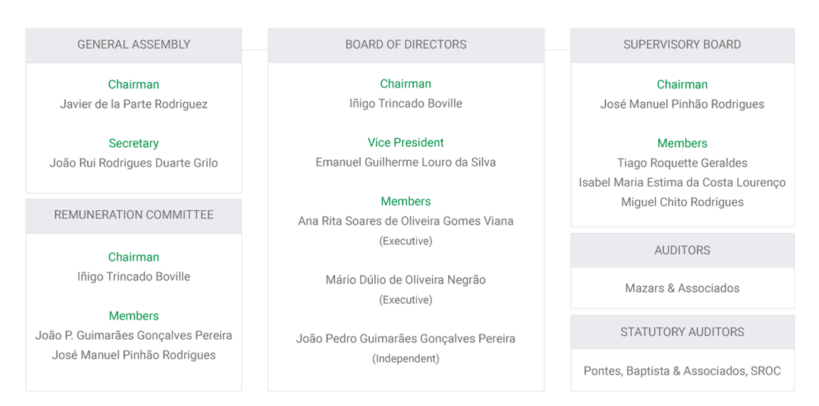Click Miguel Chito Rodrigues name
The image size is (819, 406).
pos(682,202)
